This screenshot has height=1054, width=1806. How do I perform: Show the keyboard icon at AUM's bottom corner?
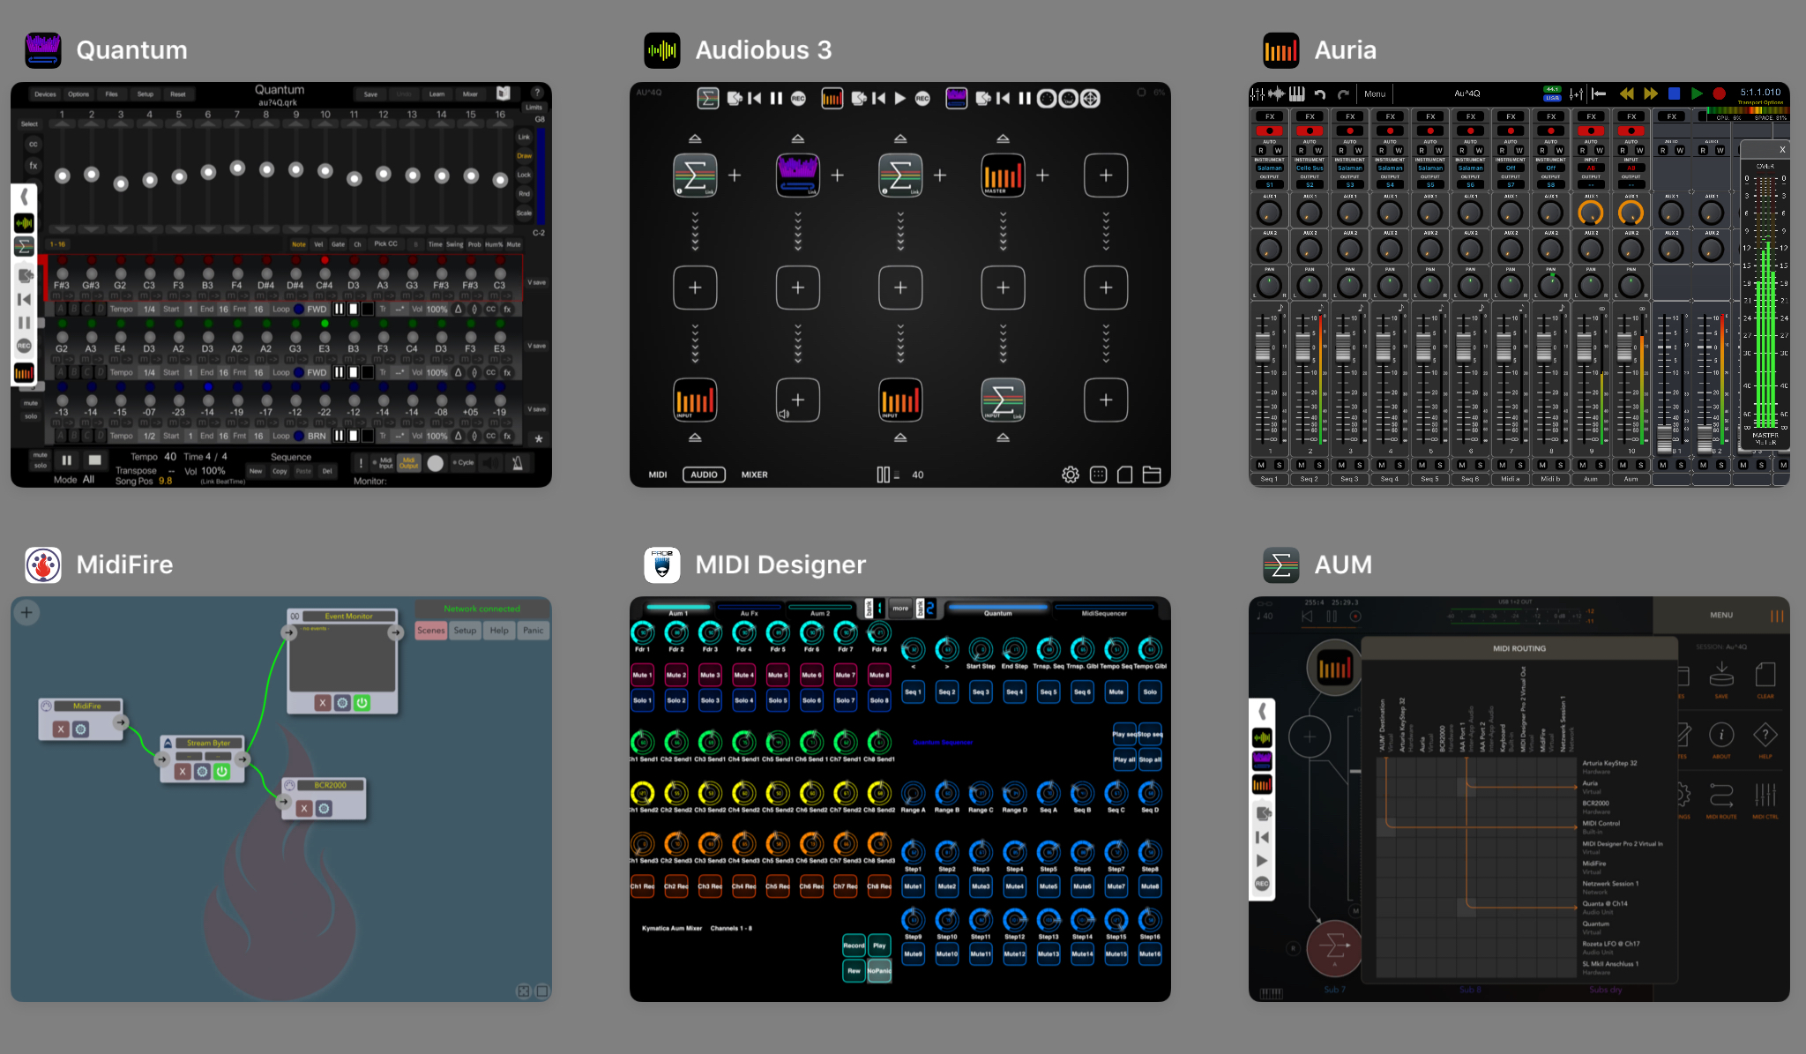click(x=1272, y=993)
